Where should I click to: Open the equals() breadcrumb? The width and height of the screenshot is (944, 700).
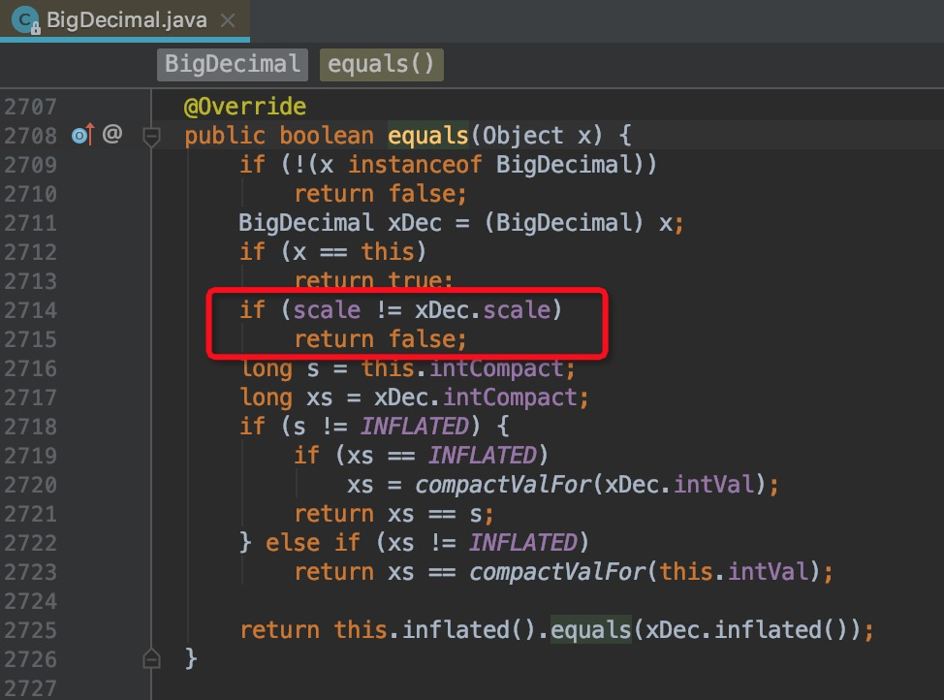coord(381,64)
